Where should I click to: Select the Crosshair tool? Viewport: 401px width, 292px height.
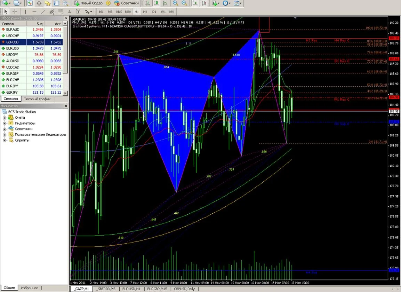pos(15,11)
